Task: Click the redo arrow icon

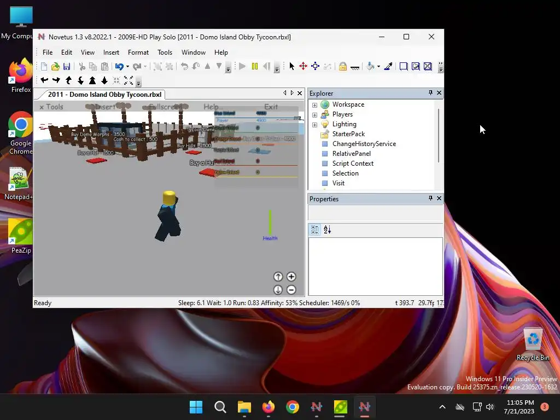Action: pyautogui.click(x=137, y=66)
